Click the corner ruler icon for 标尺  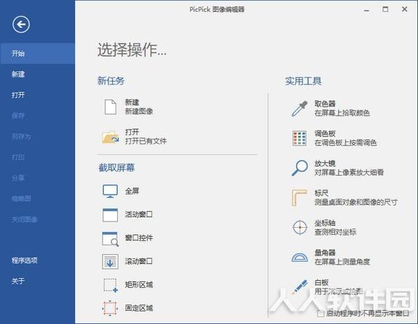[299, 197]
